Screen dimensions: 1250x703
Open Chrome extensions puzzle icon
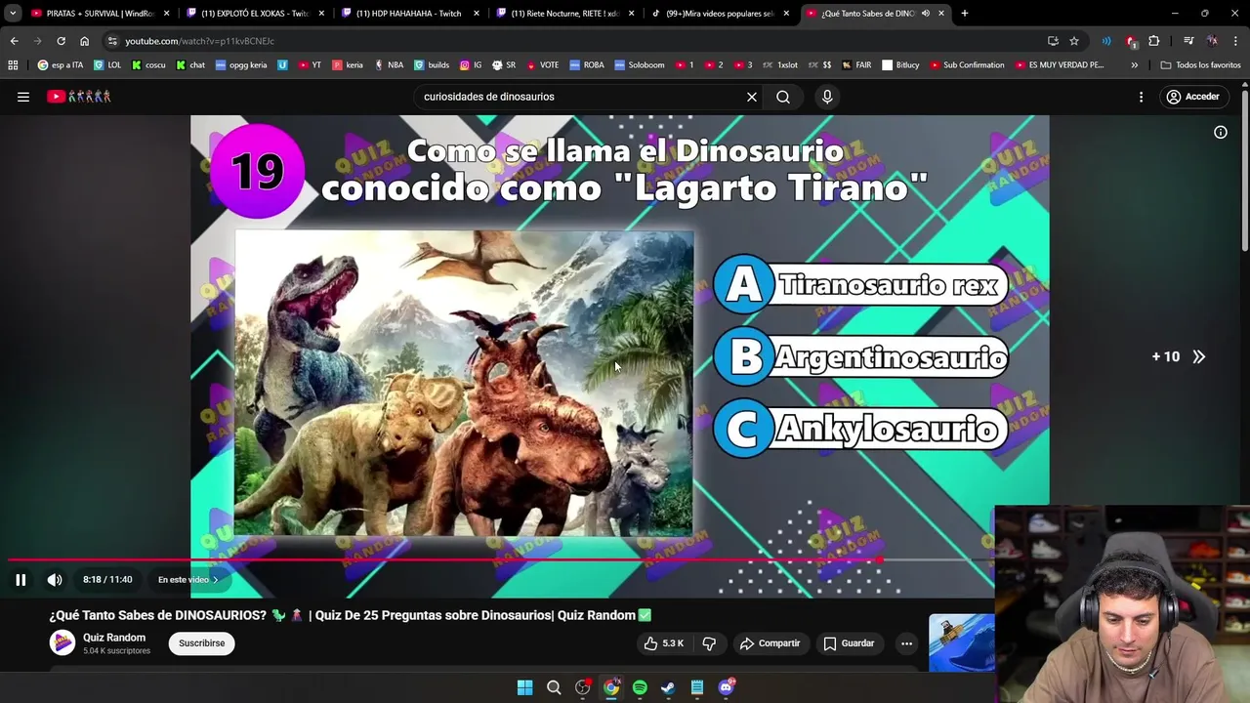pos(1154,41)
